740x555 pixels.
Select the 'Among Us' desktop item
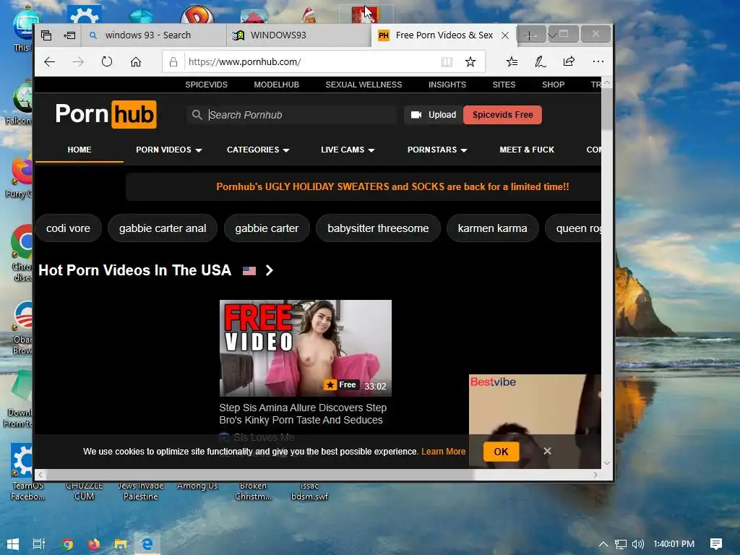[197, 486]
